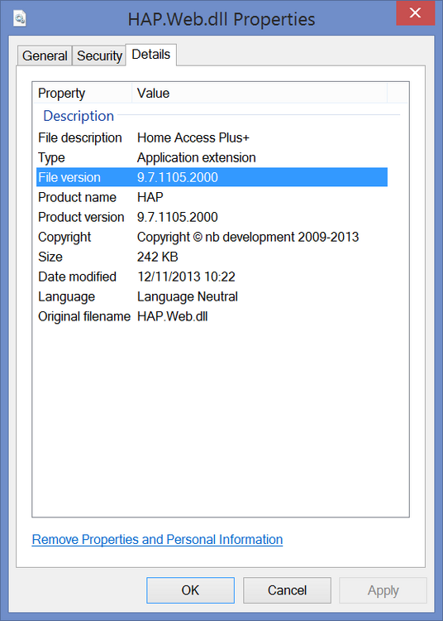Click the nb development 2009-2013 copyright value
This screenshot has height=621, width=443.
[248, 237]
